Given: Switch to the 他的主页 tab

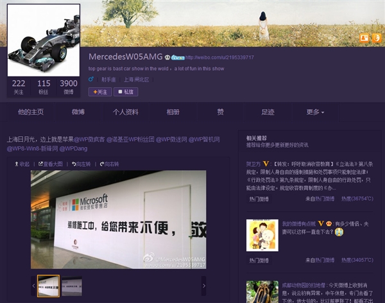Looking at the screenshot, I should (x=31, y=112).
